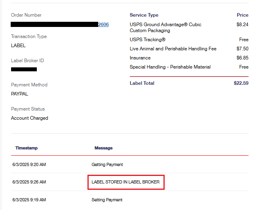Click the Getting Payment message row
This screenshot has width=264, height=210.
tap(107, 164)
